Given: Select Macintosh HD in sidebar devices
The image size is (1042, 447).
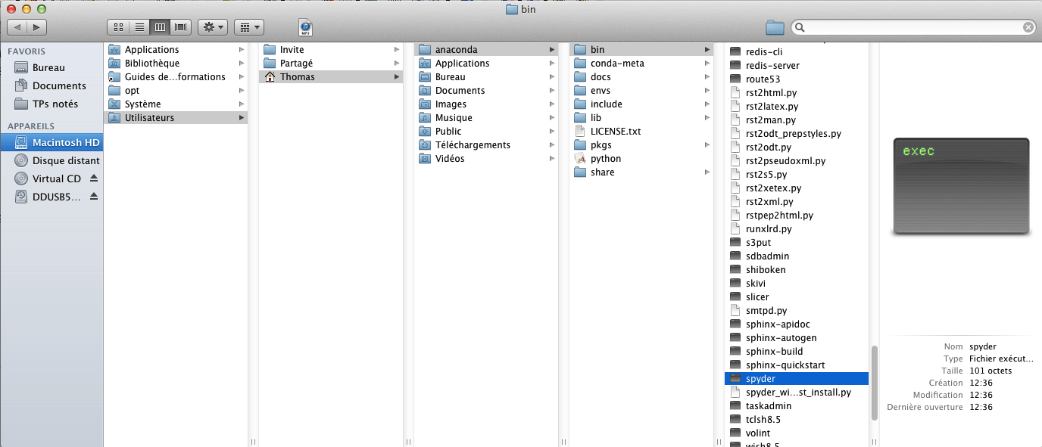Looking at the screenshot, I should click(x=51, y=142).
